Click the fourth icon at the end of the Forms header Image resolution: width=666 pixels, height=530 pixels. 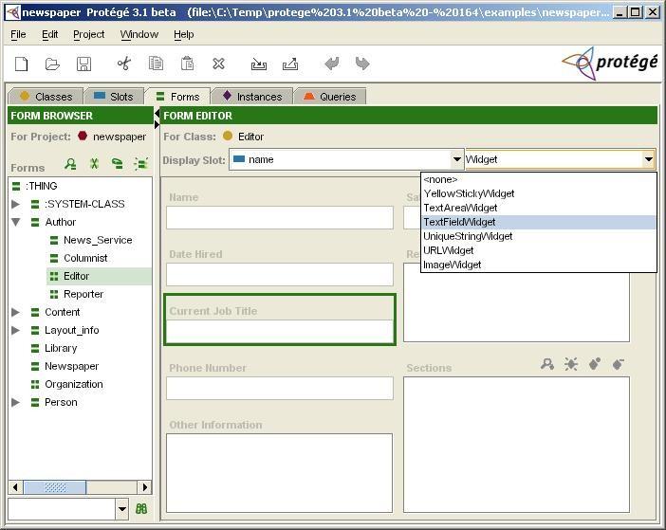tap(141, 164)
